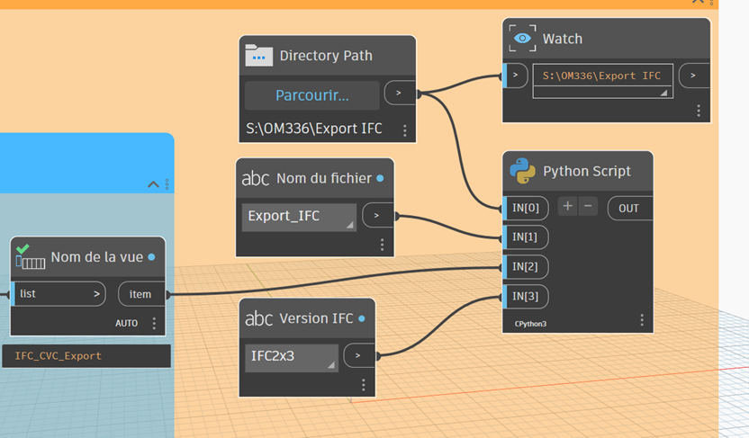Click the OUT port of Python Script
The image size is (749, 438).
pyautogui.click(x=629, y=208)
